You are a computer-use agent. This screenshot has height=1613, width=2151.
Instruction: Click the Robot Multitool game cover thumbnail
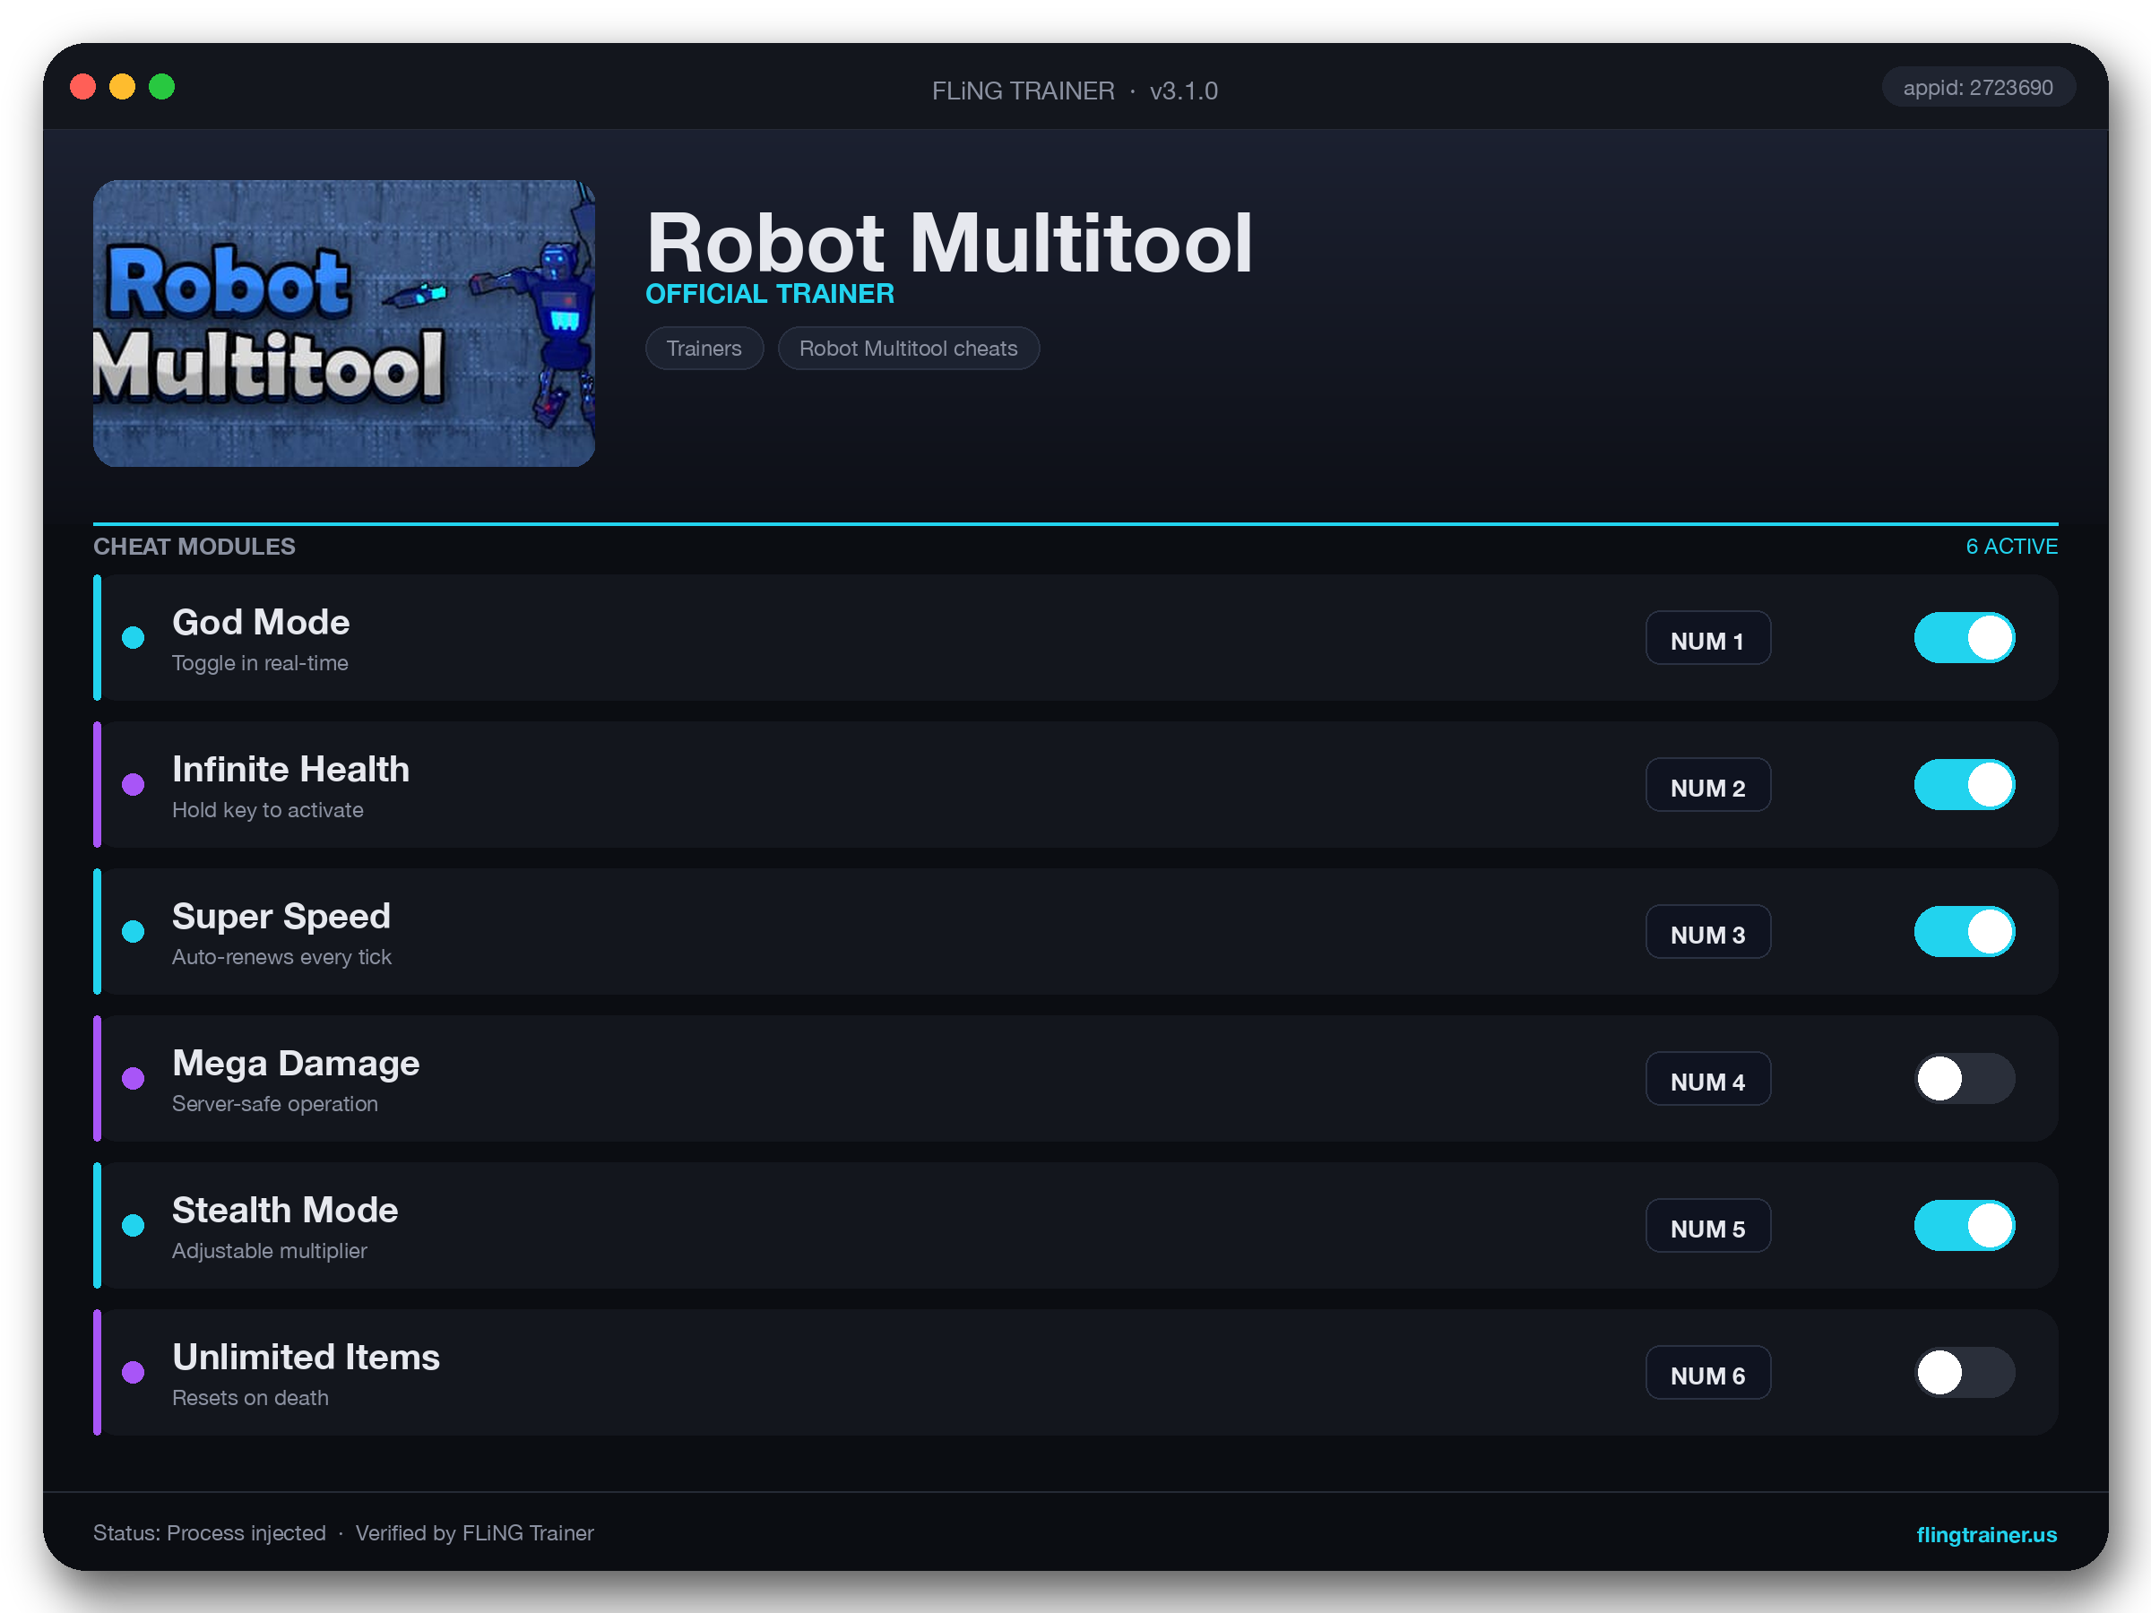pyautogui.click(x=344, y=323)
